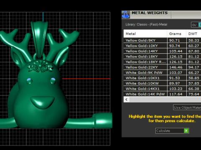Viewport: 201px width, 150px height.
Task: Click the METAL WEIGHTS panel title
Action: coord(149,13)
